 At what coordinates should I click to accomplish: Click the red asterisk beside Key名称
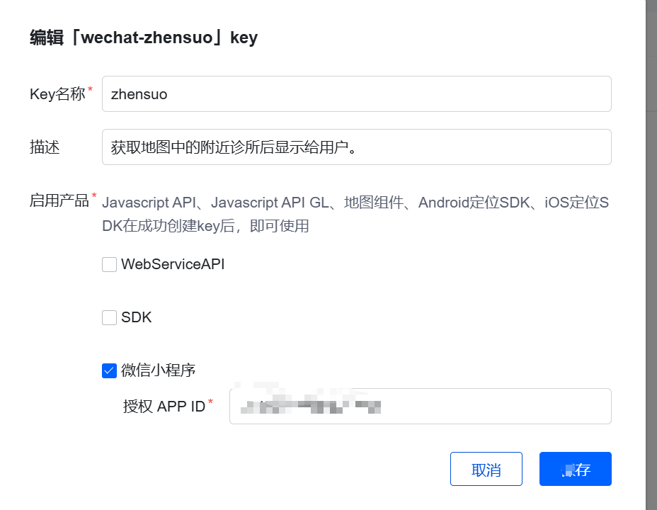coord(90,89)
